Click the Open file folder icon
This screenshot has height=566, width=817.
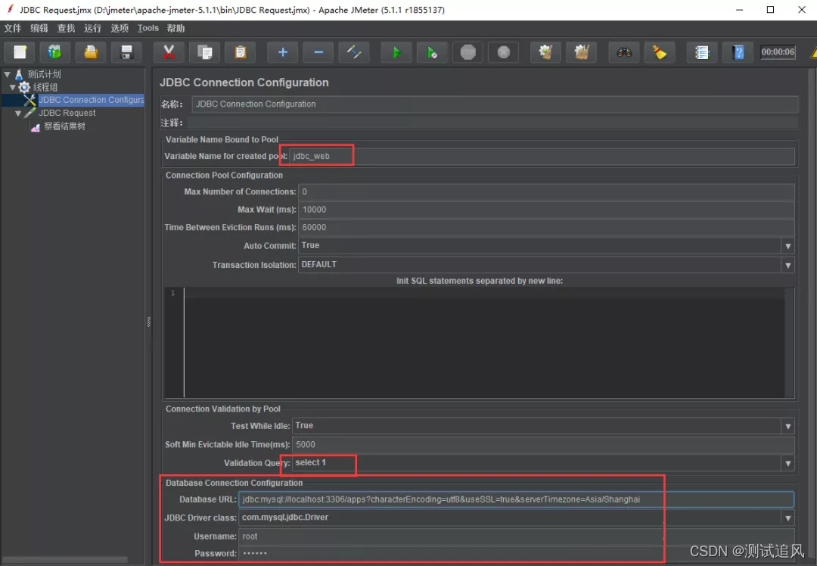[x=91, y=52]
